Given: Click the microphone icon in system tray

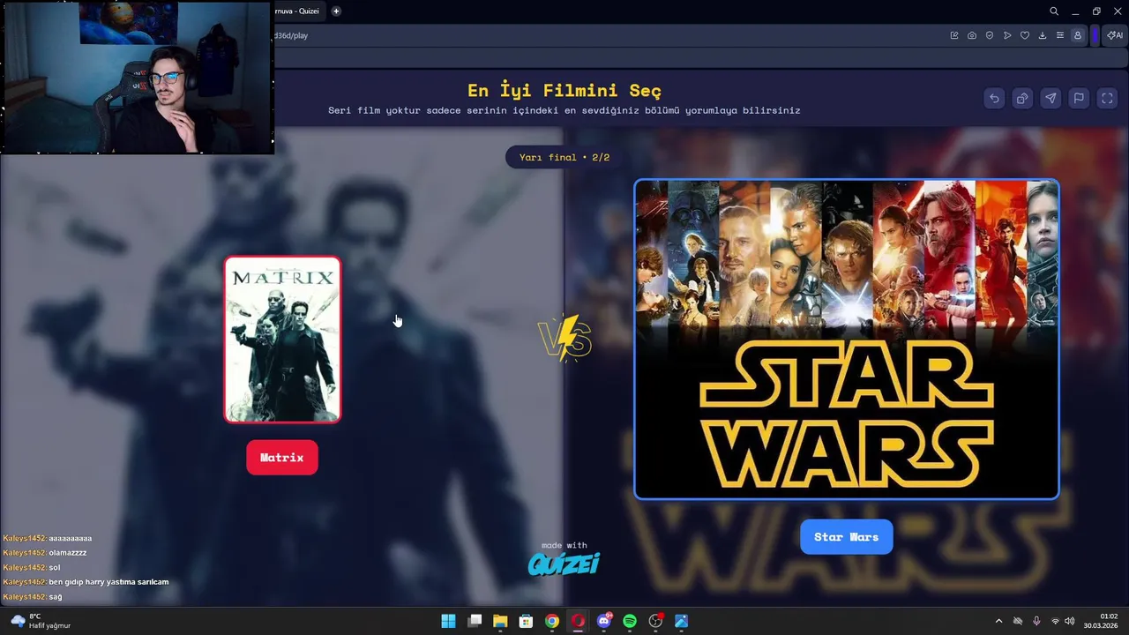Looking at the screenshot, I should pyautogui.click(x=1036, y=621).
